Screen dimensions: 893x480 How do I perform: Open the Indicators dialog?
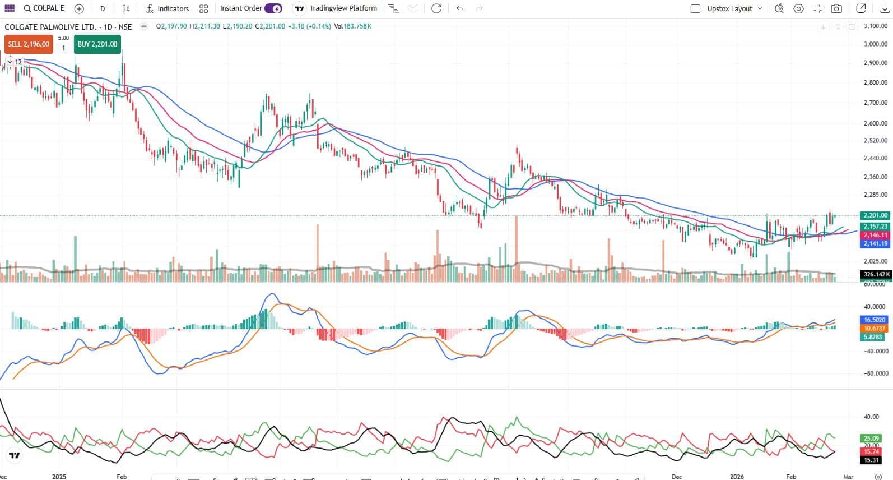168,8
